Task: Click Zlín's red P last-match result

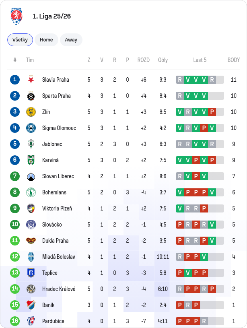Action: [x=212, y=112]
